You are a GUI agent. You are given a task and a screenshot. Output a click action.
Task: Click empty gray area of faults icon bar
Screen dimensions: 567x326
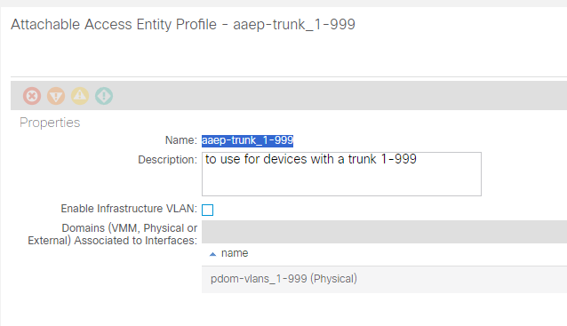[339, 96]
